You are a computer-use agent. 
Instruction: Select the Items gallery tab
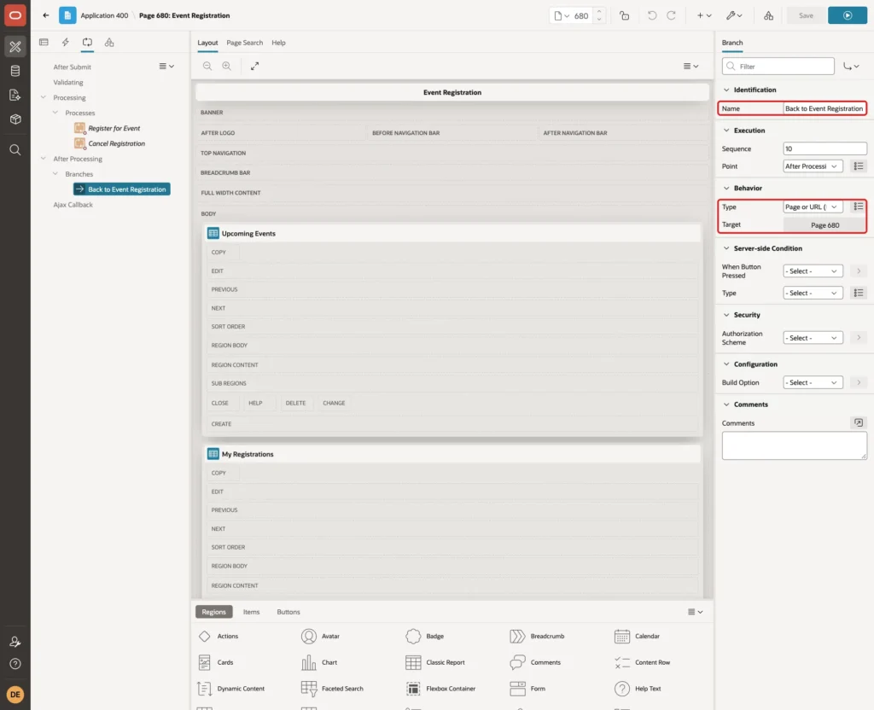251,612
